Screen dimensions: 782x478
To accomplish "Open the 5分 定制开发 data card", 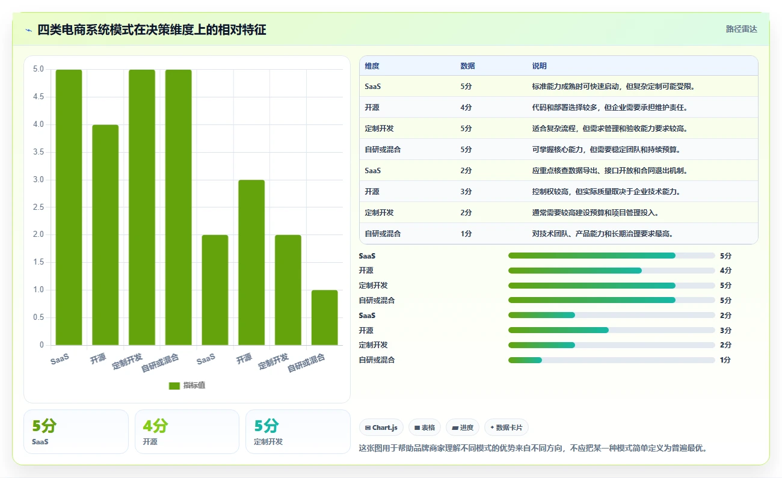I will tap(298, 432).
